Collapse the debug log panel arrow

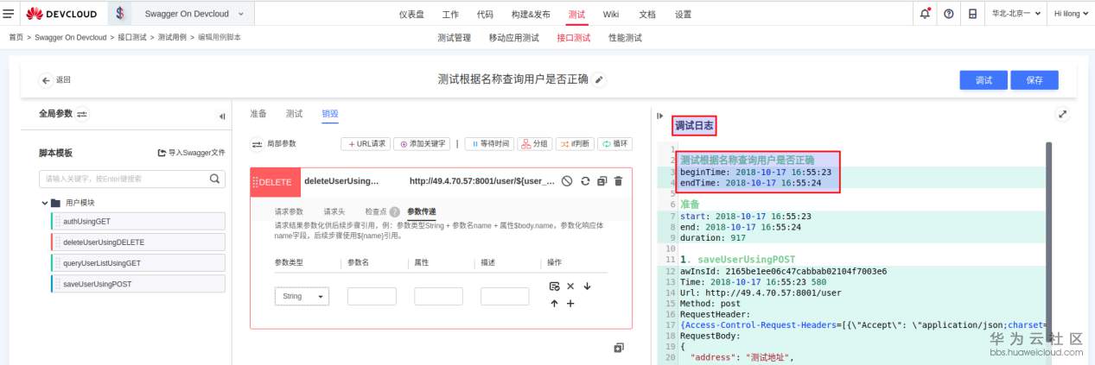tap(661, 116)
